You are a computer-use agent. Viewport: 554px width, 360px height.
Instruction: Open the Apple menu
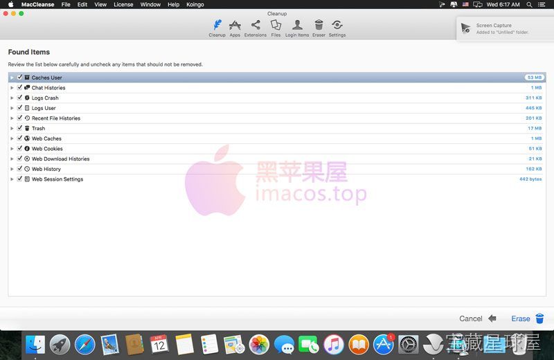10,5
